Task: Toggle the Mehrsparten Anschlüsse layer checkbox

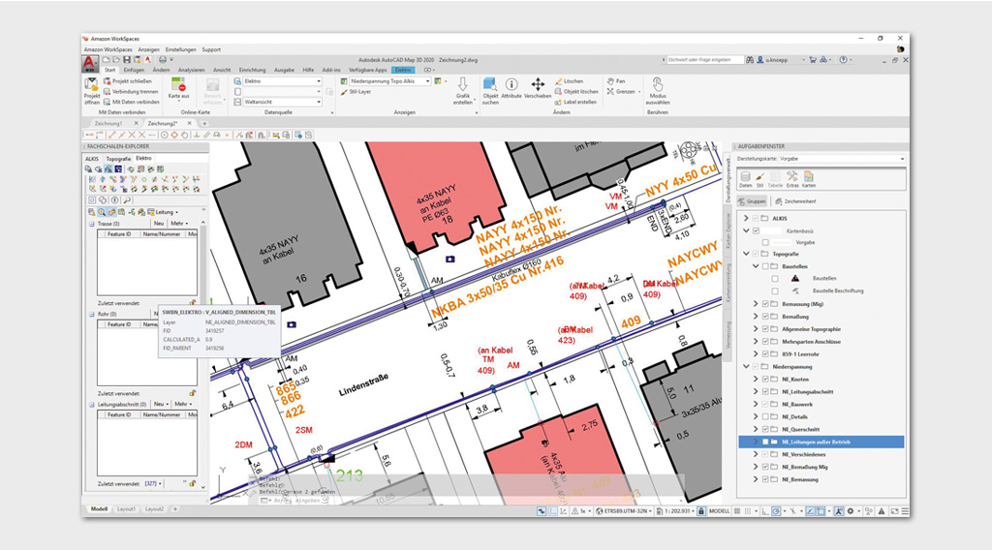Action: 767,342
